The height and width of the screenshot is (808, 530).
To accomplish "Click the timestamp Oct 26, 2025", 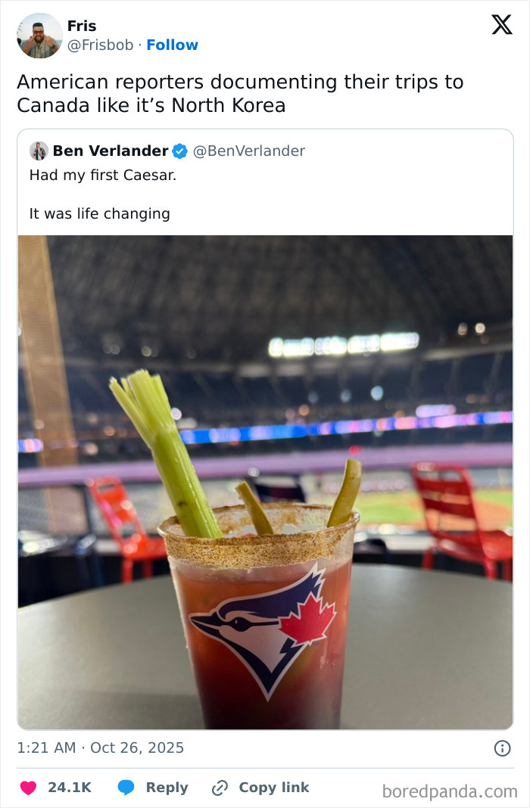I will point(139,747).
